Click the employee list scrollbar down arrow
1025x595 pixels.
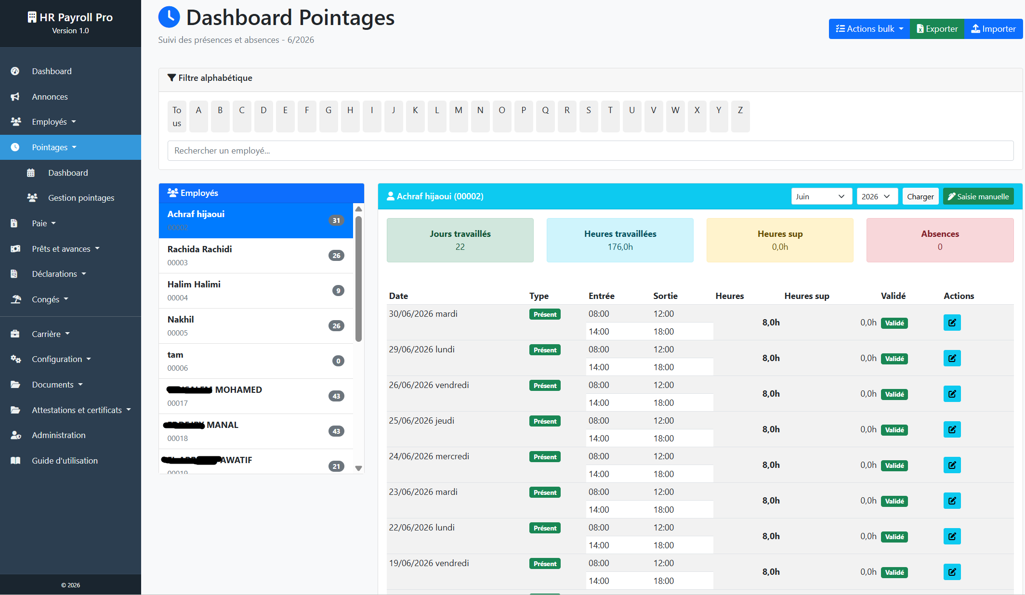pyautogui.click(x=358, y=468)
